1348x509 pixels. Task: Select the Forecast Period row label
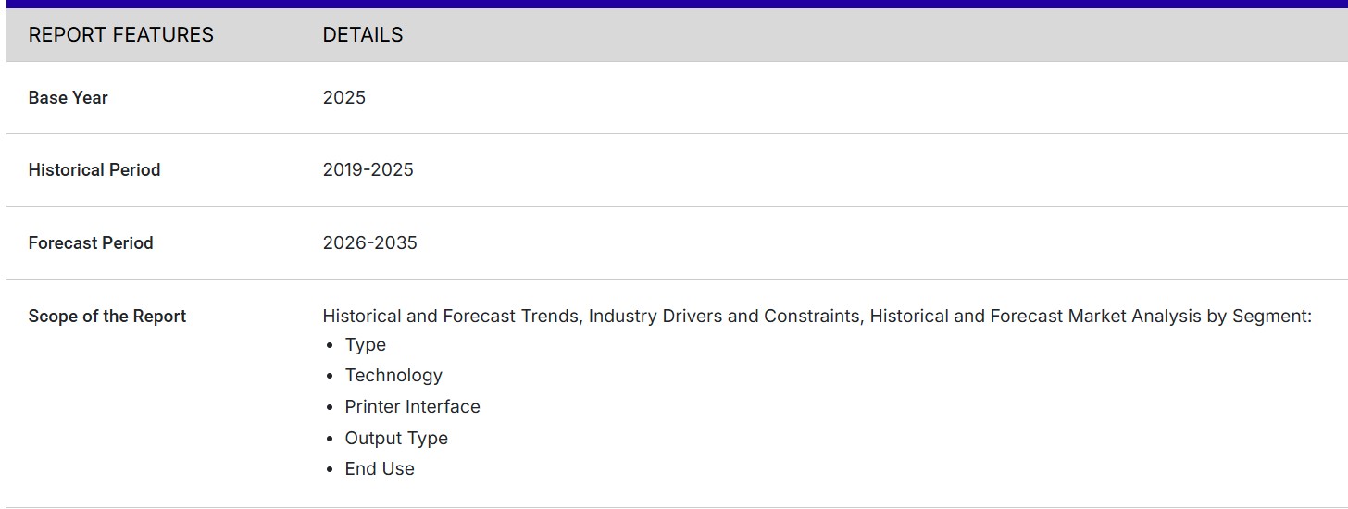(x=90, y=243)
